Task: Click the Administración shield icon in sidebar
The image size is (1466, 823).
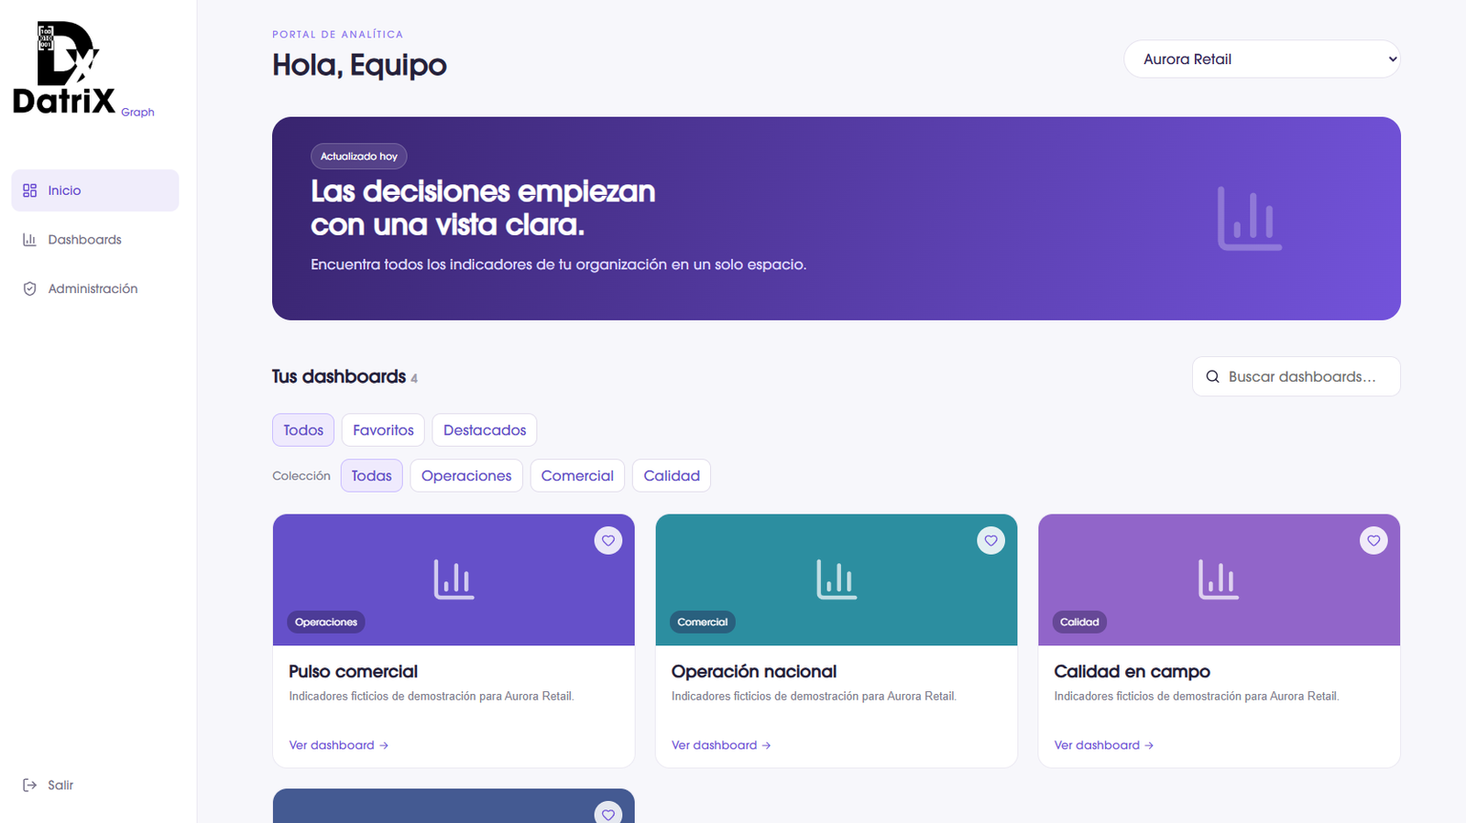Action: pos(30,288)
